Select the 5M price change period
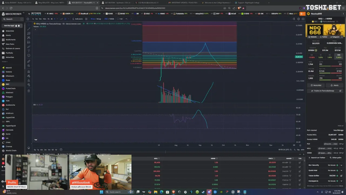Image resolution: width=346 pixels, height=195 pixels. click(311, 56)
